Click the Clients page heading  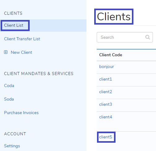tap(114, 17)
